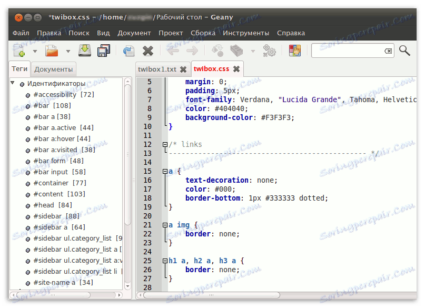Open recent files dropdown next to Open
Image resolution: width=425 pixels, height=308 pixels.
68,51
